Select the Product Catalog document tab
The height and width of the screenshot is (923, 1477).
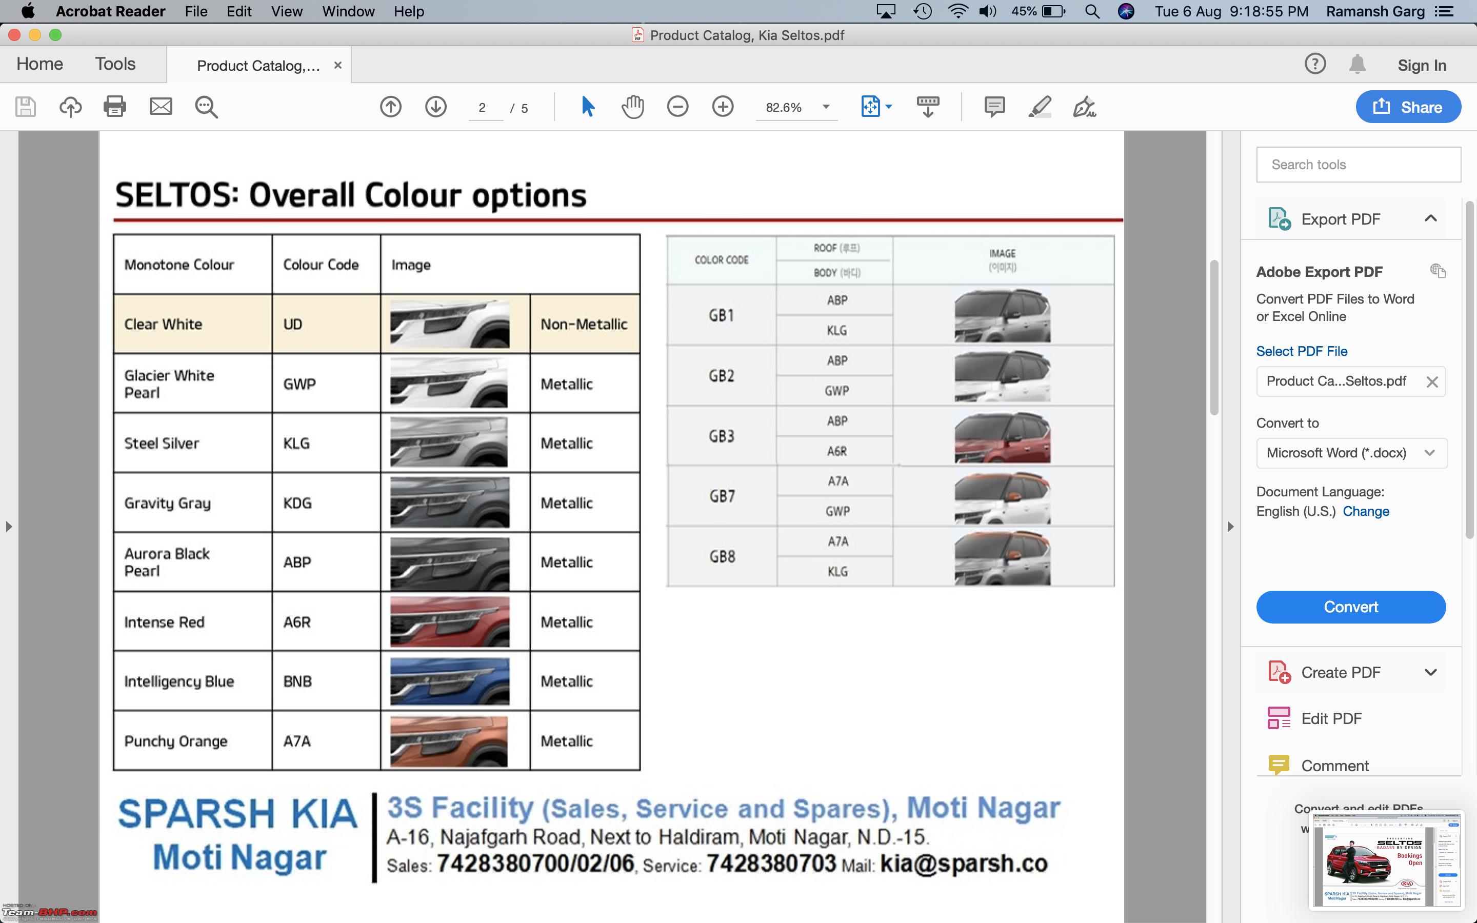(258, 65)
